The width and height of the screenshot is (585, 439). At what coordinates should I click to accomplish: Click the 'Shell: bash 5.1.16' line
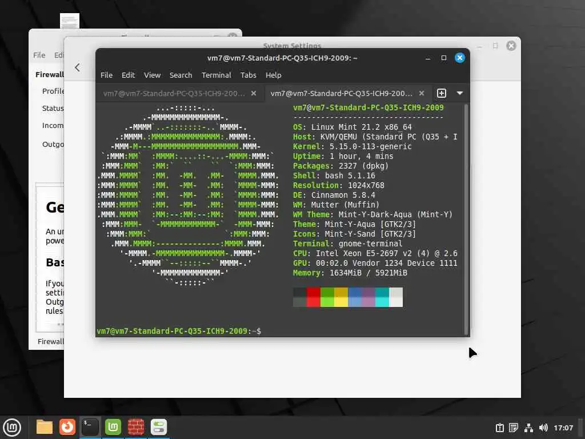pos(334,176)
